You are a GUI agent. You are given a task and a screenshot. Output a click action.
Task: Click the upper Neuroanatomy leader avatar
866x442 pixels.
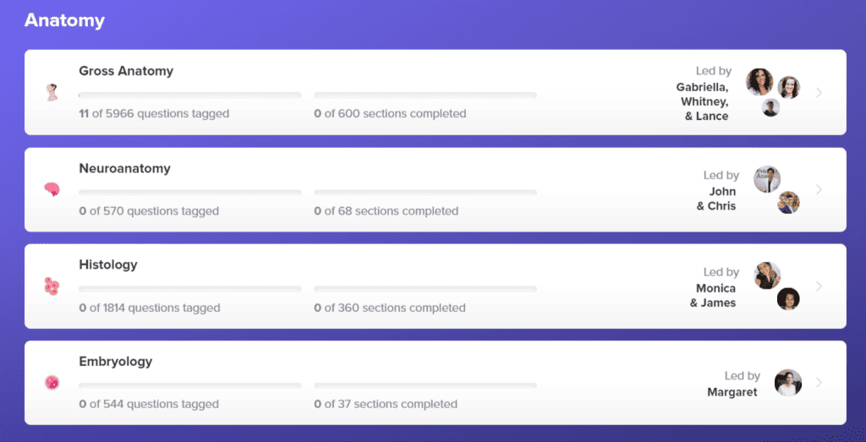[767, 178]
